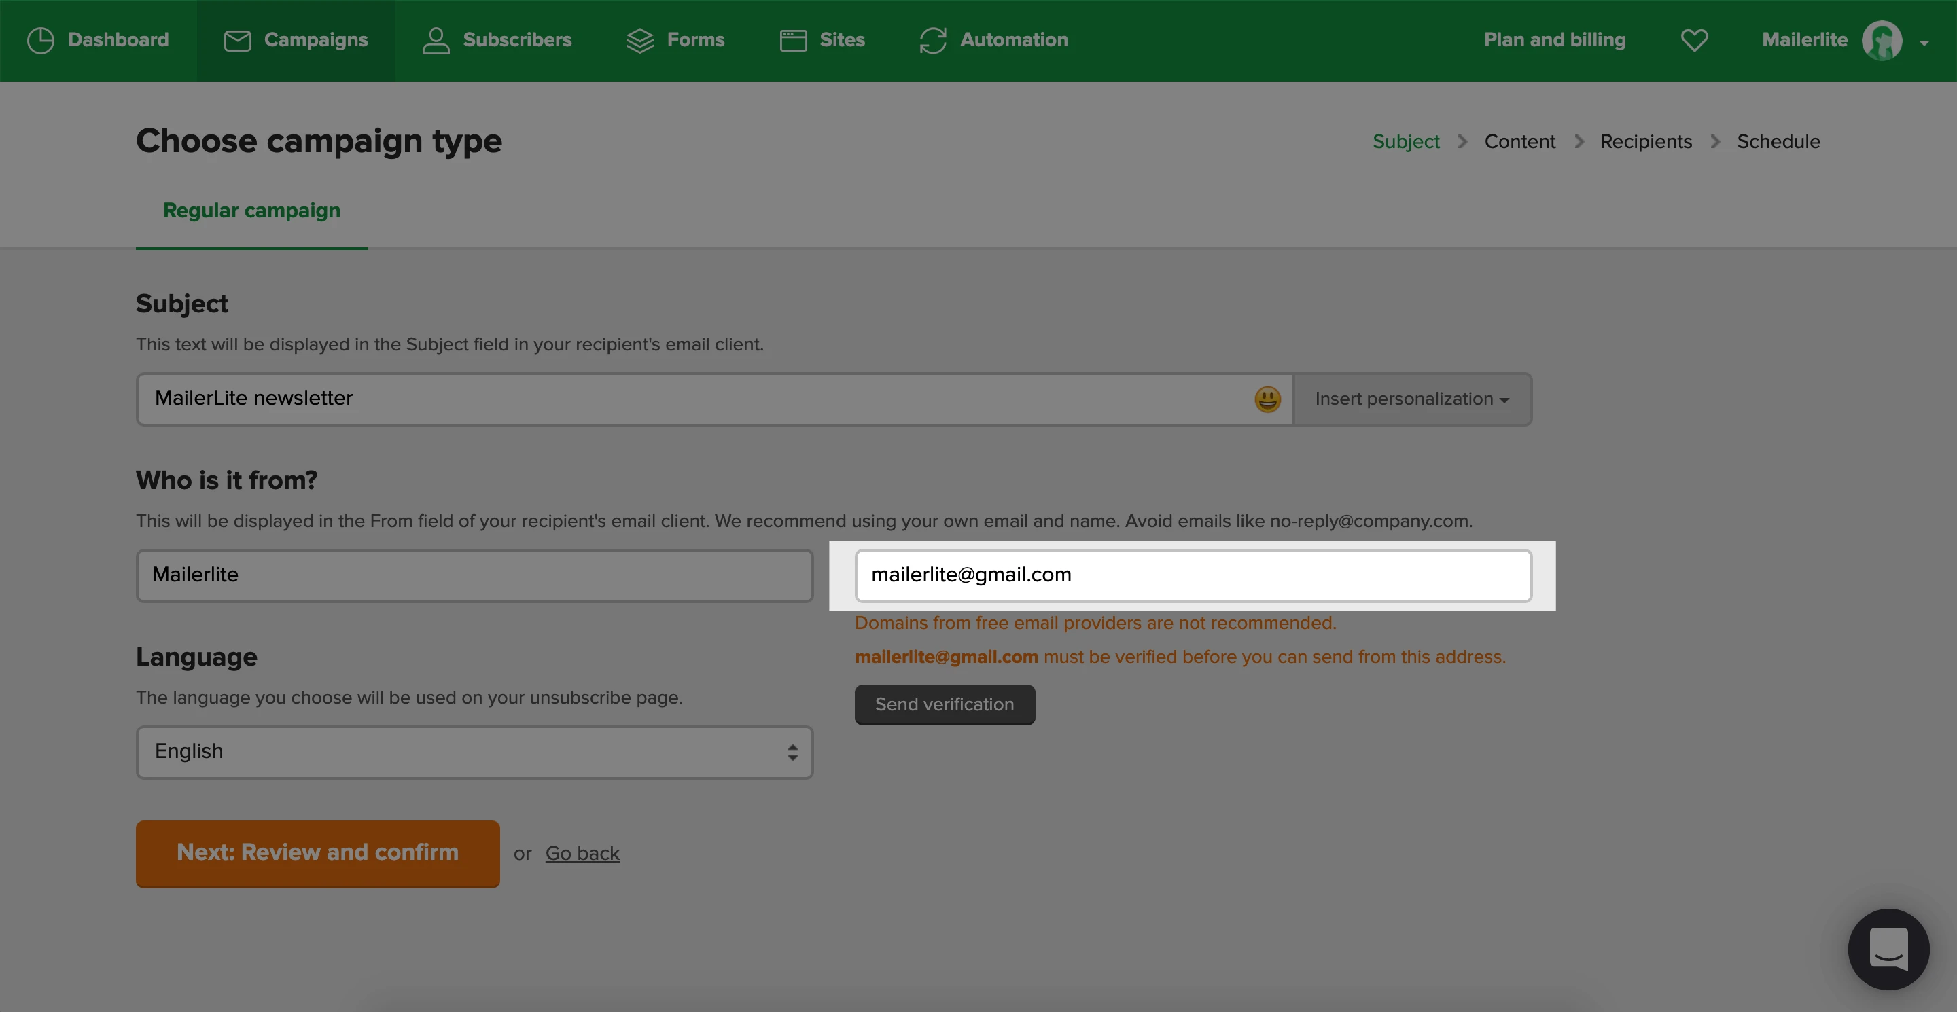Open Plan and billing menu item
The image size is (1957, 1012).
[1554, 40]
